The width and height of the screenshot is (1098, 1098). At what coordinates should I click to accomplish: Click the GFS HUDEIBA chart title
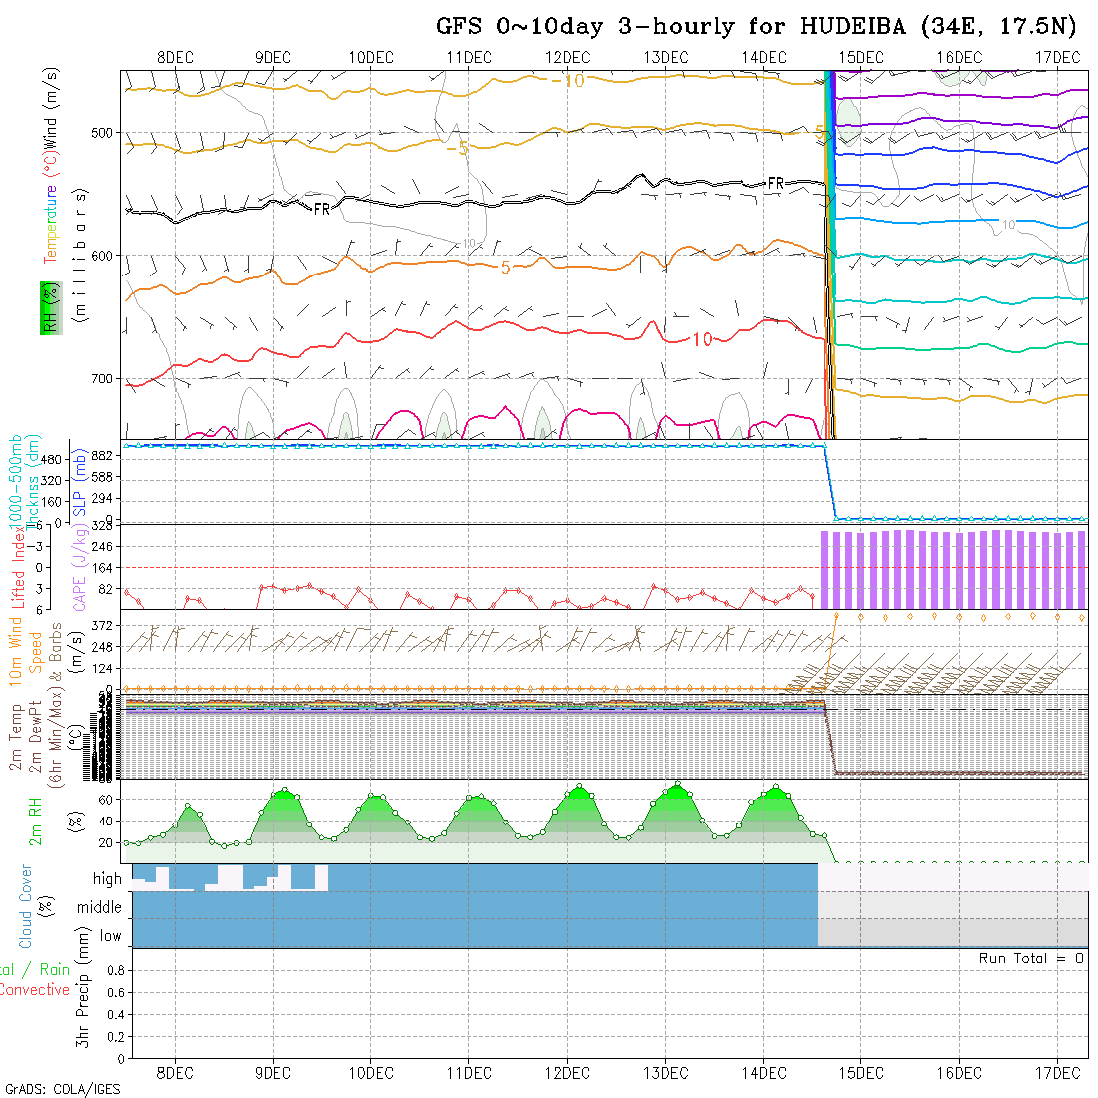757,26
